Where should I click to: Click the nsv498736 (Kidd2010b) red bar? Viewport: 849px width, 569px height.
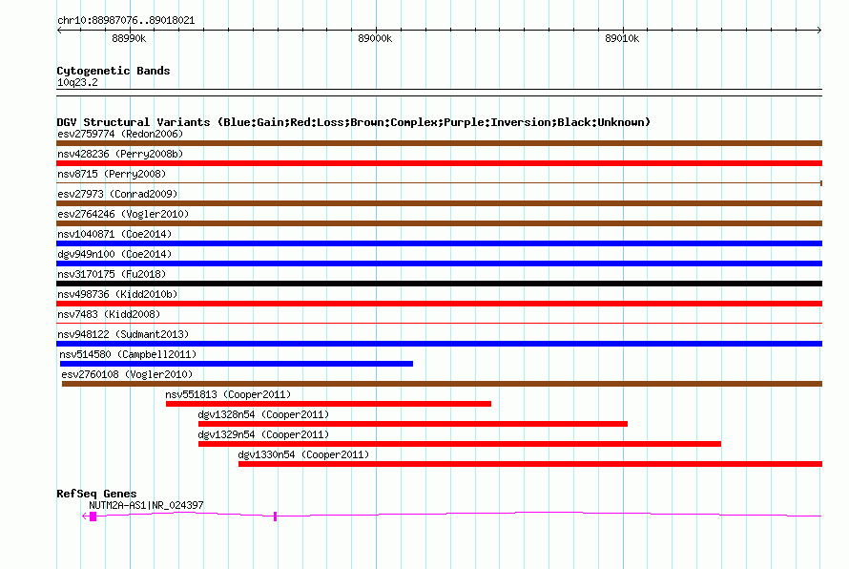point(439,304)
